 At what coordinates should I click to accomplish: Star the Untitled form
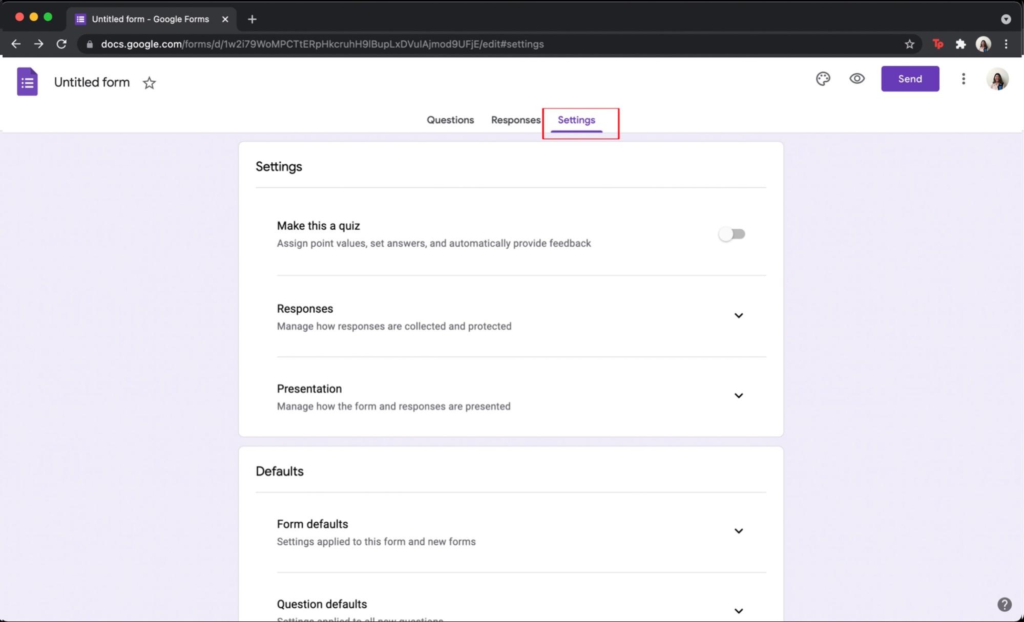point(149,82)
